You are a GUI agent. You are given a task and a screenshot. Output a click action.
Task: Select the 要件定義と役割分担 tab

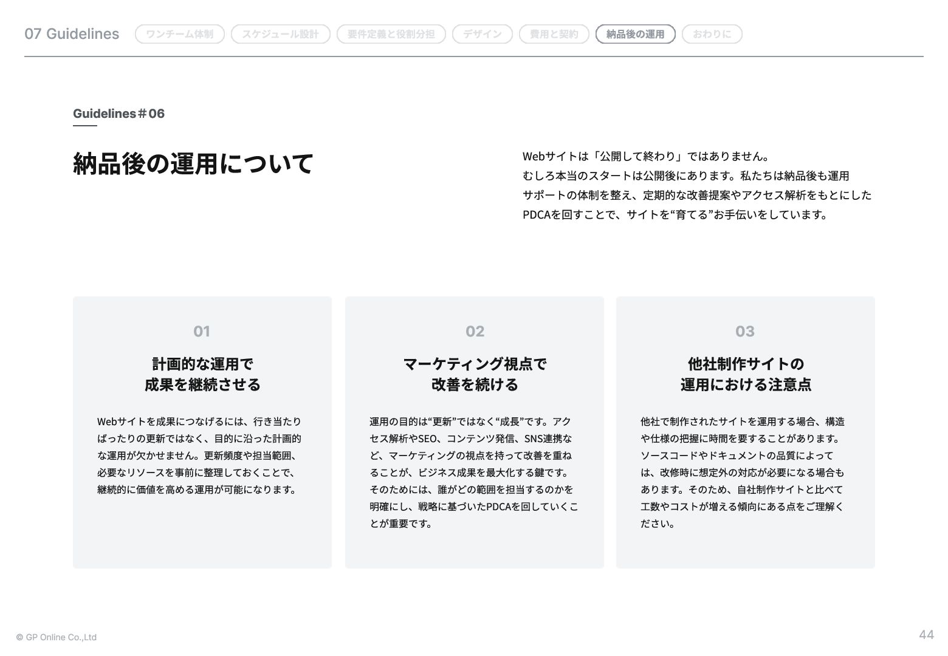pyautogui.click(x=391, y=34)
